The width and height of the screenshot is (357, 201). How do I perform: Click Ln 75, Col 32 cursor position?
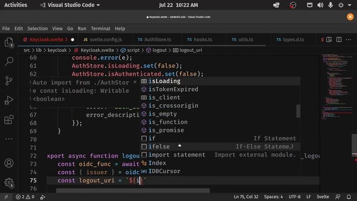246,197
